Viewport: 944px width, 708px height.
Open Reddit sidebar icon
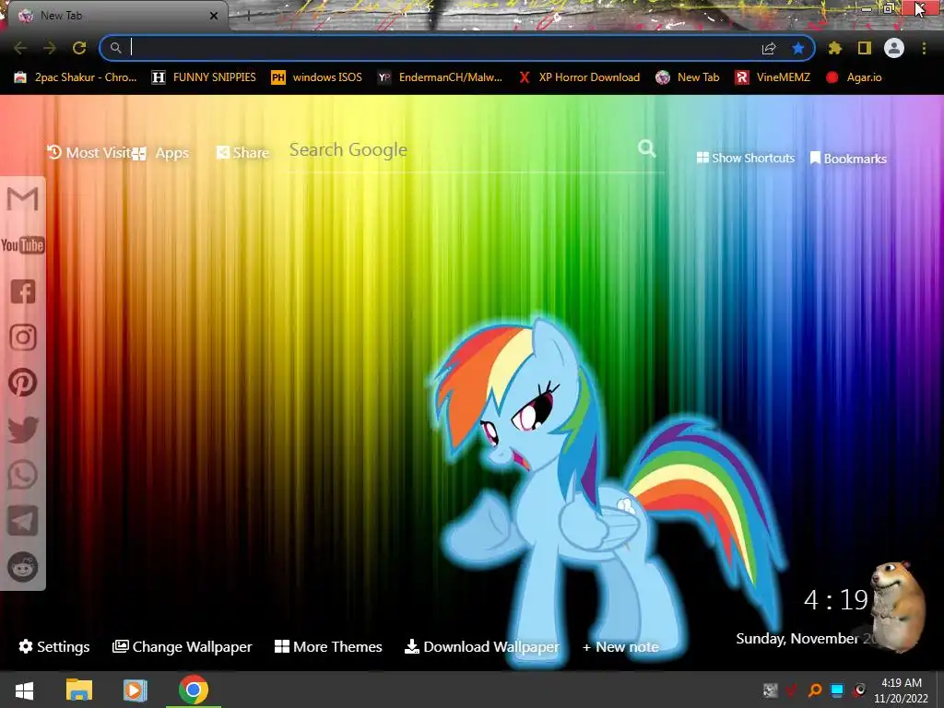23,567
